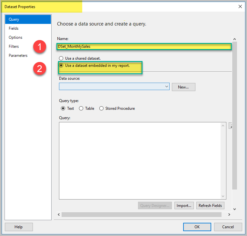Select Text query type

67,108
